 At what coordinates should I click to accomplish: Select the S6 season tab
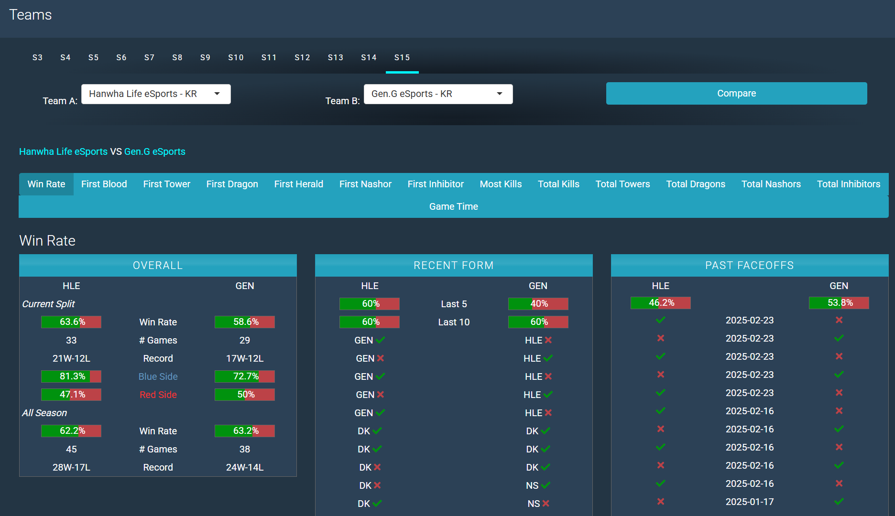click(121, 57)
